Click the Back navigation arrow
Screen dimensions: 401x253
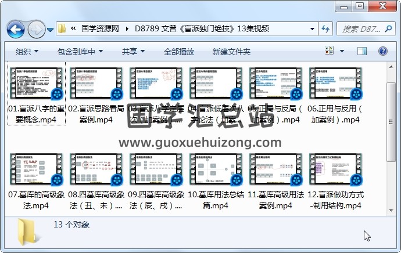15,28
